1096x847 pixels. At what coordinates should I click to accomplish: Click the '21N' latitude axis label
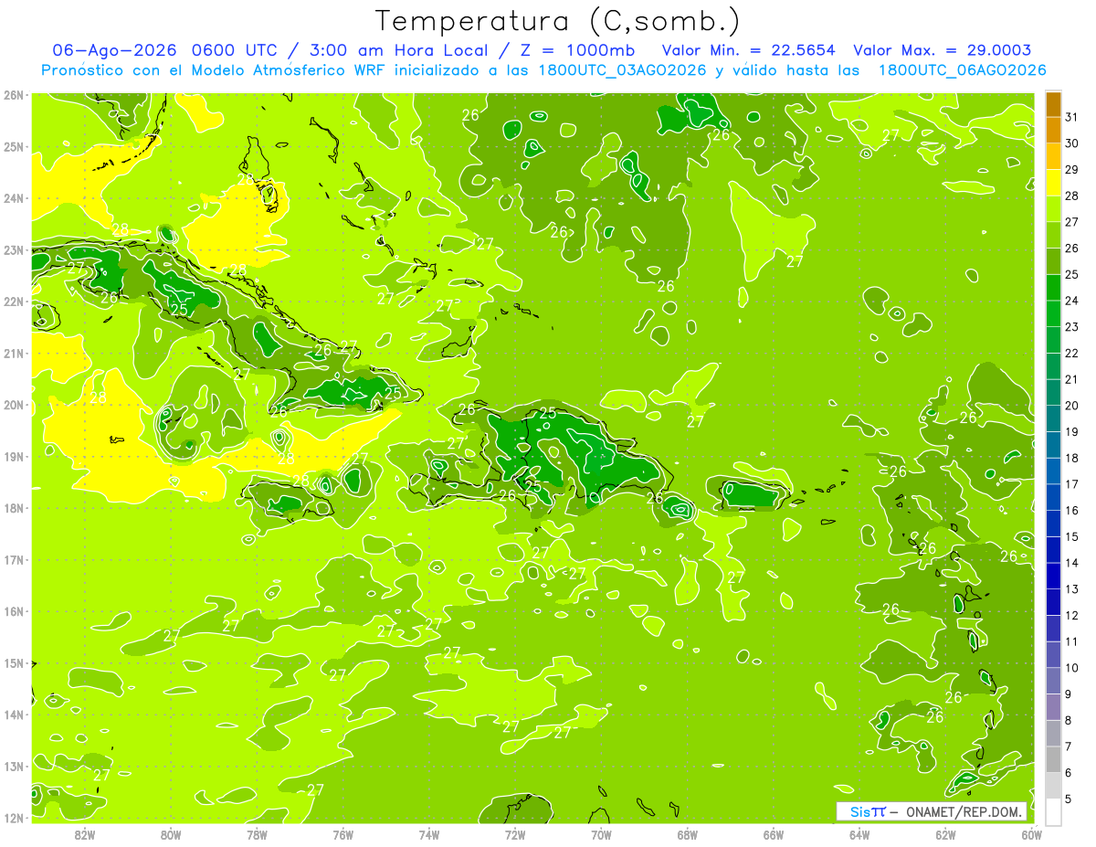[14, 354]
